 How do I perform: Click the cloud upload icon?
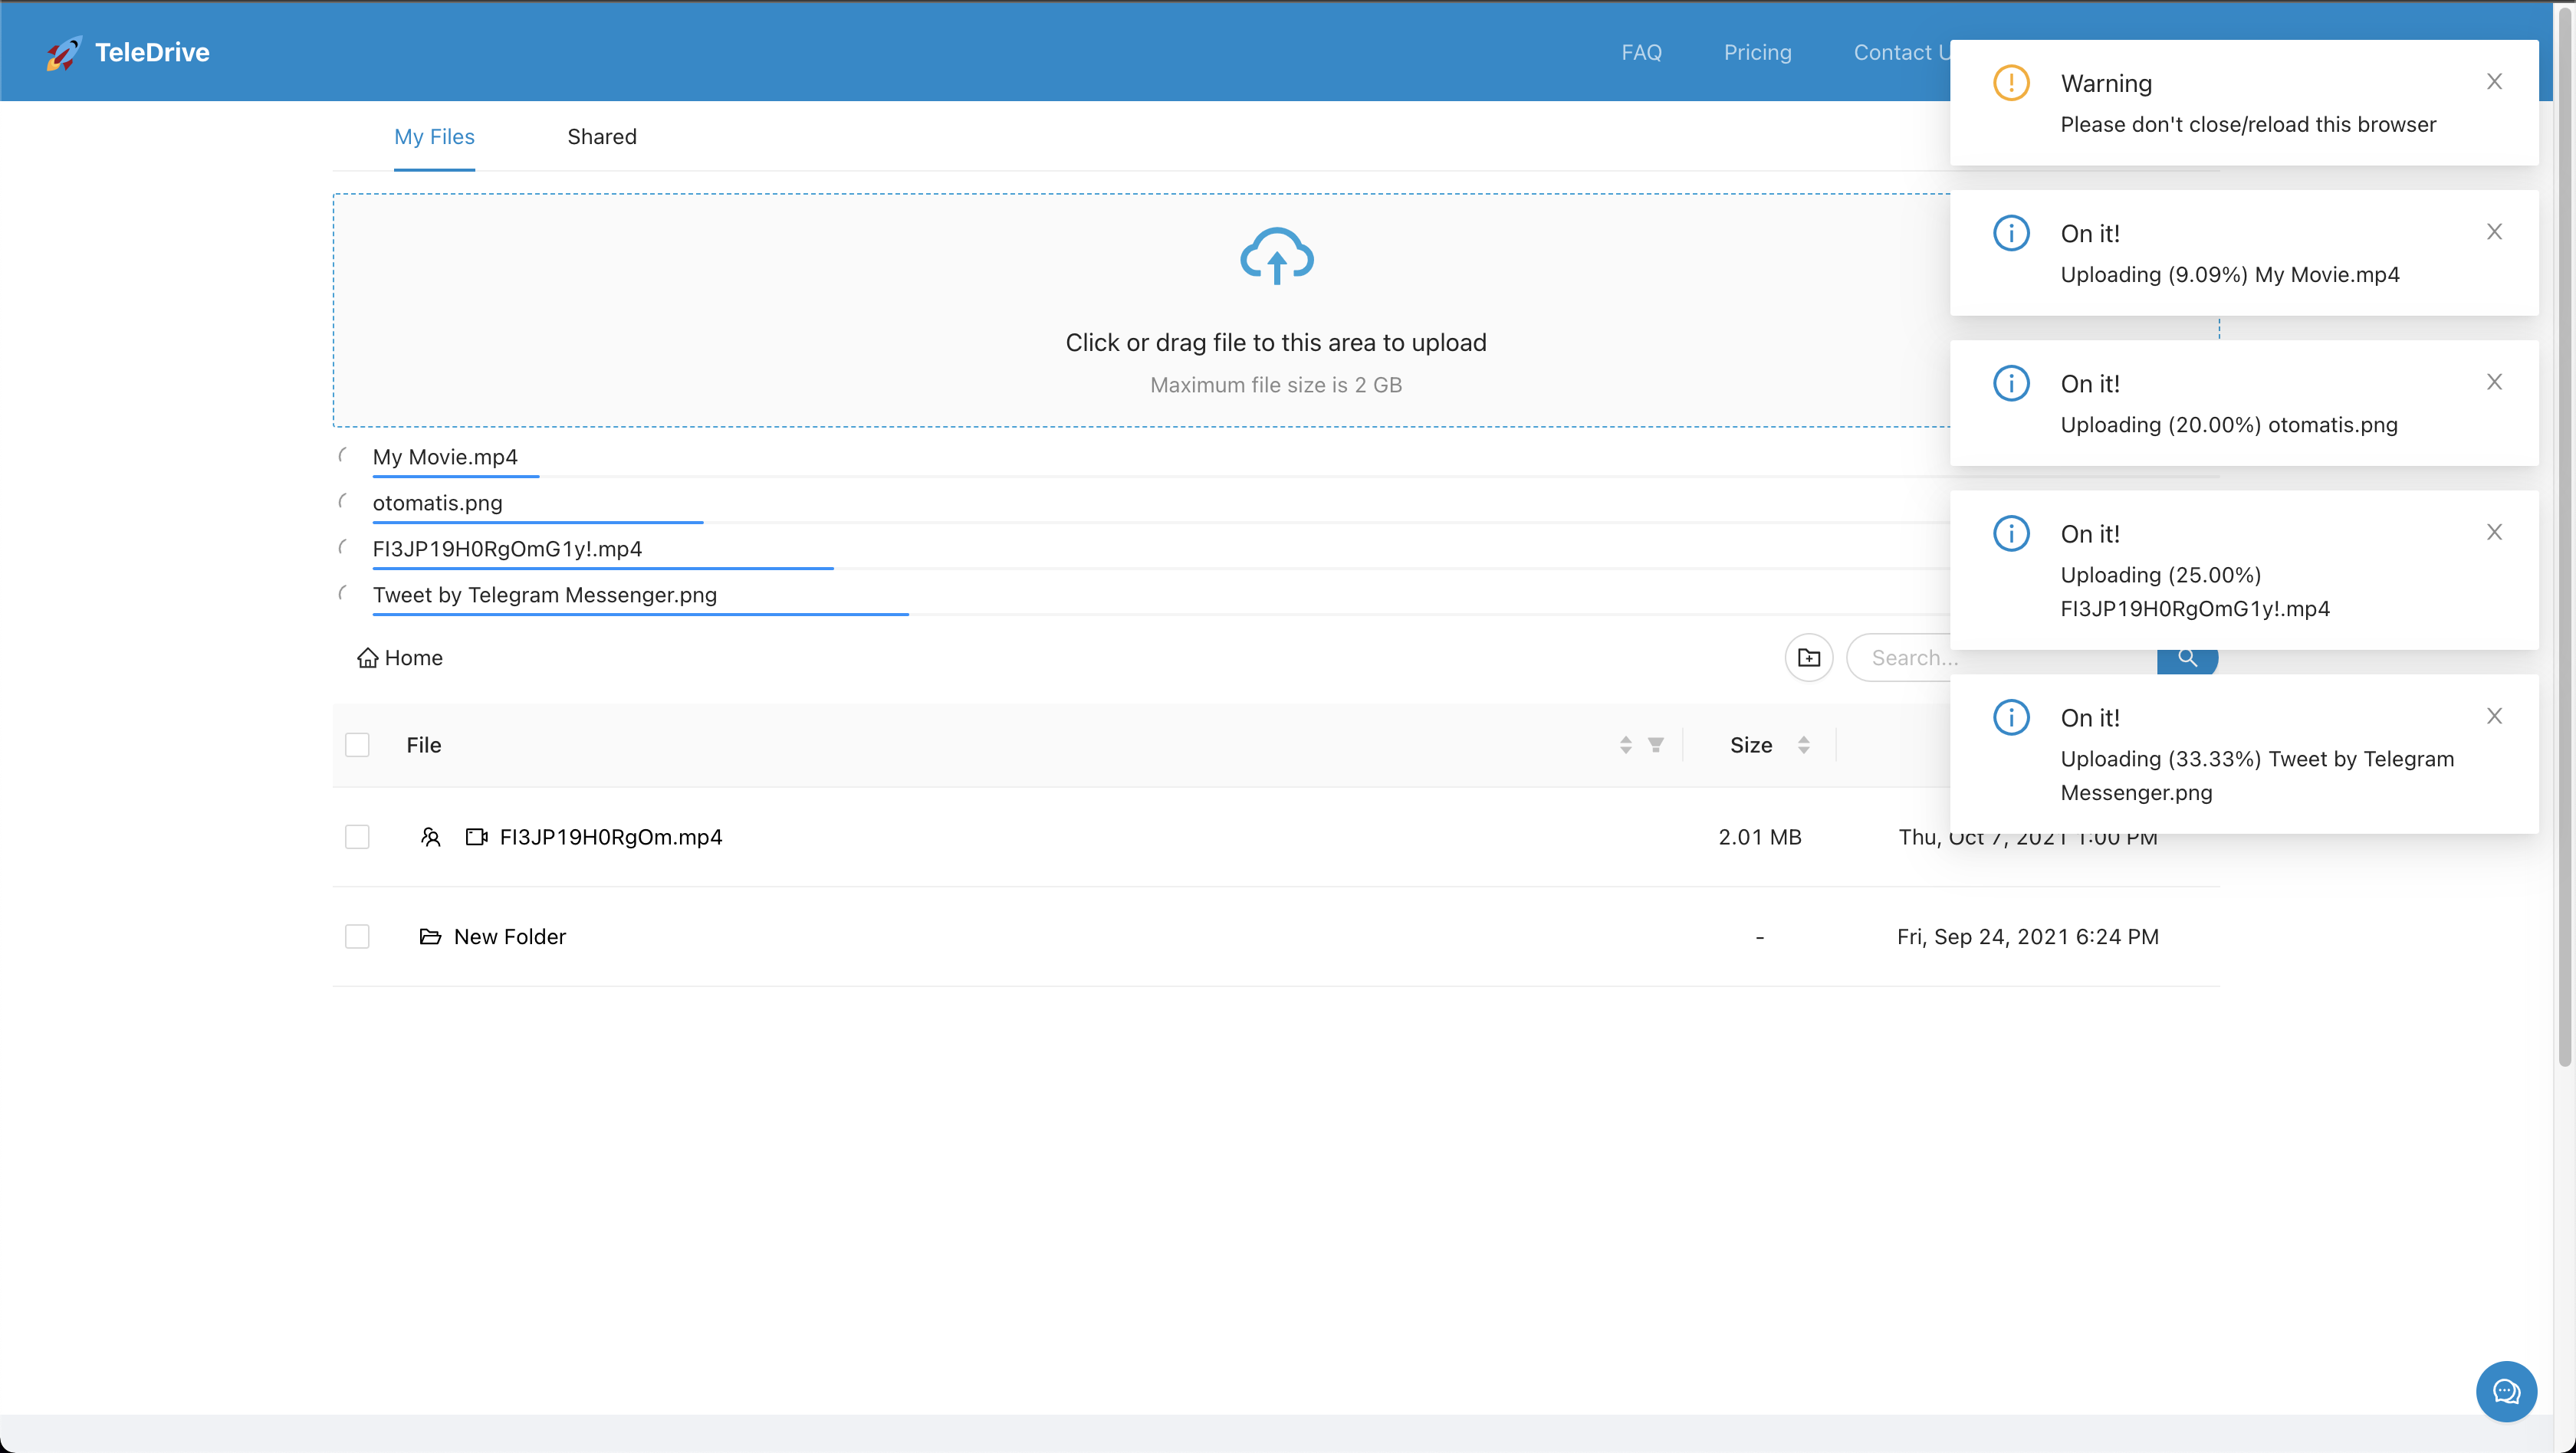(1276, 257)
